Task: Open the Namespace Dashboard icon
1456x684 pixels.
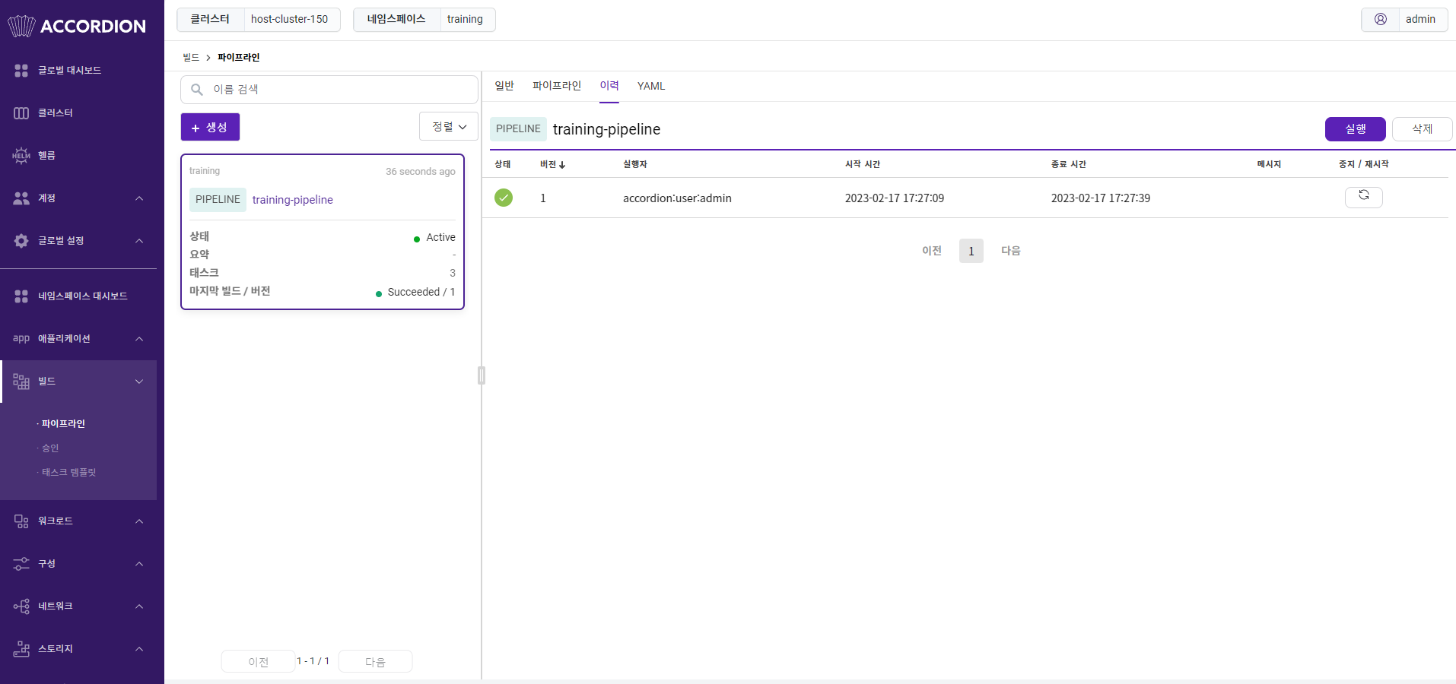Action: point(21,296)
